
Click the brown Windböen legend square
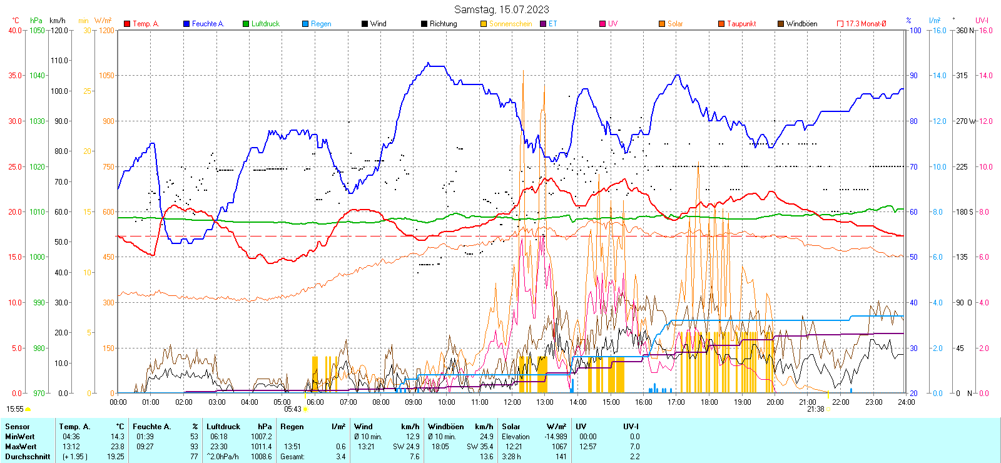coord(781,24)
